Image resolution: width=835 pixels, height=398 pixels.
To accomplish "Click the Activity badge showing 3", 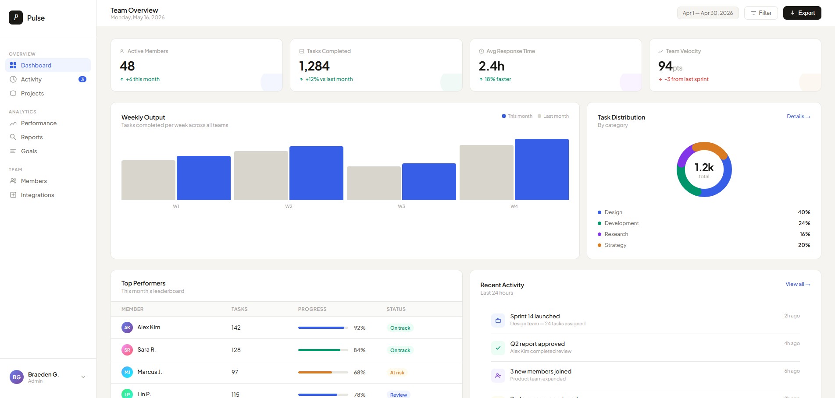I will [x=82, y=79].
